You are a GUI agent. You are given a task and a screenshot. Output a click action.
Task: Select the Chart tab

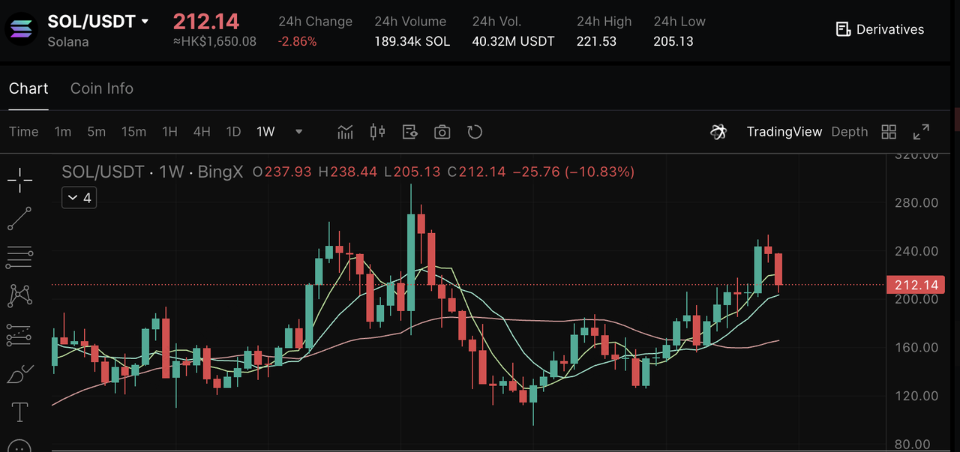click(28, 88)
